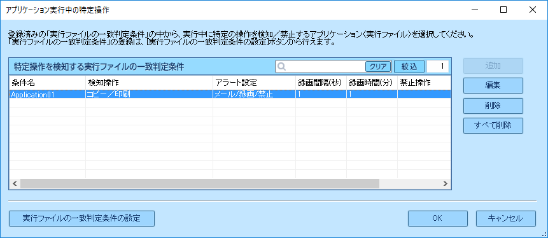This screenshot has width=548, height=238.
Task: Click the 絞込 filter button
Action: pyautogui.click(x=409, y=66)
